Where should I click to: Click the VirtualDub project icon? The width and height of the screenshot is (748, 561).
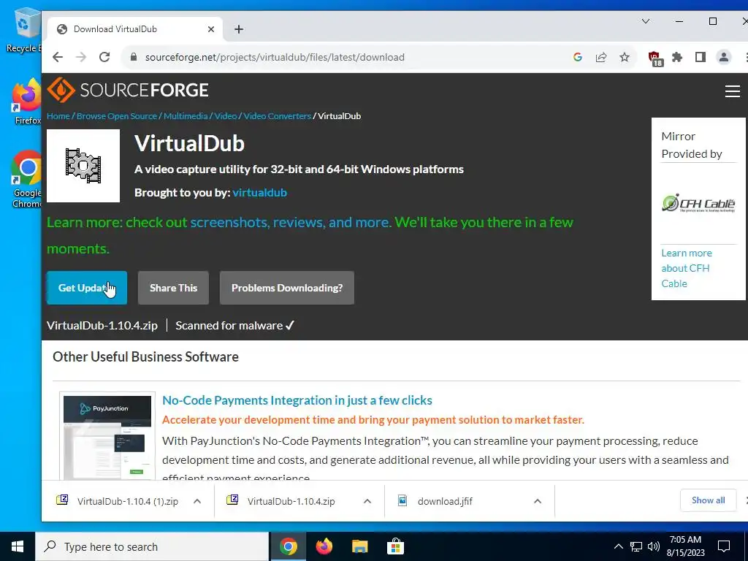[83, 166]
